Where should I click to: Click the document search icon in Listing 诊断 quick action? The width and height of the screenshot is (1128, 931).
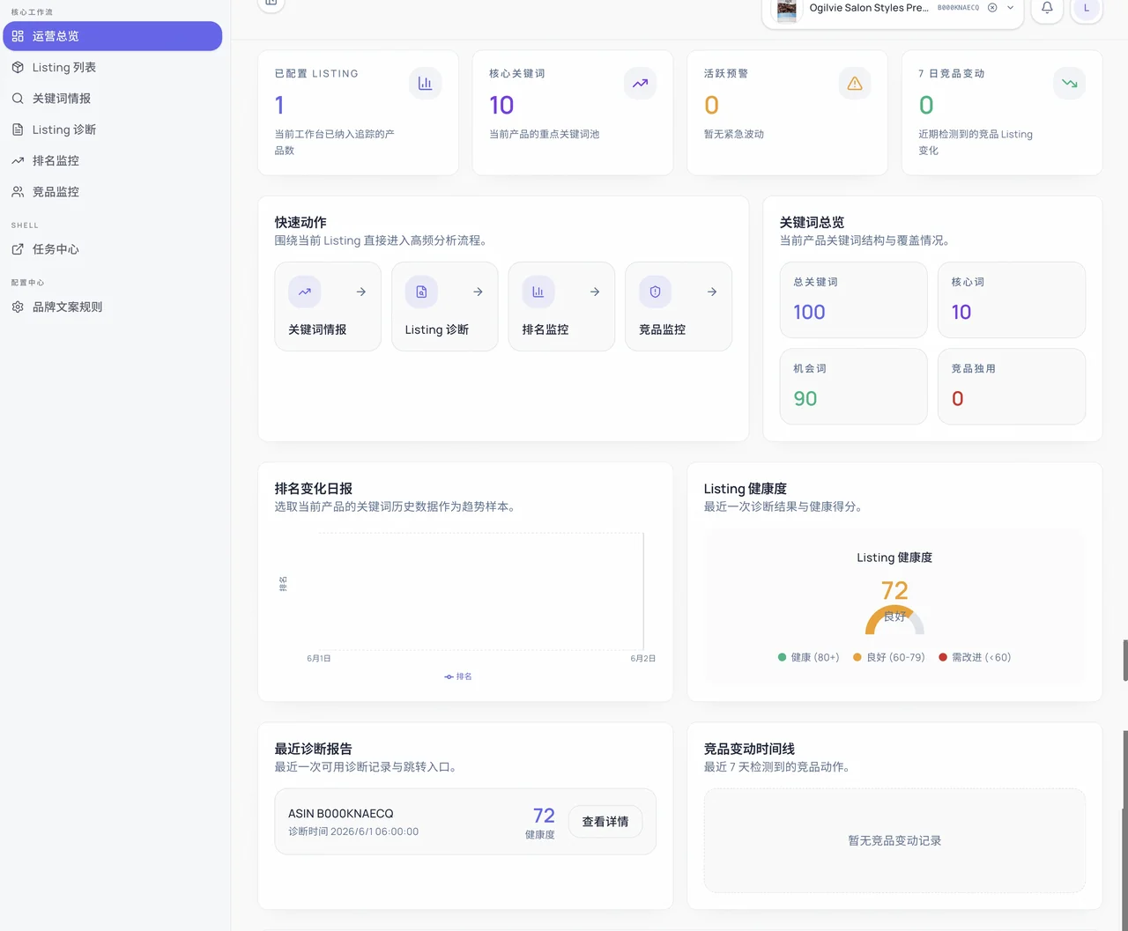(x=421, y=292)
